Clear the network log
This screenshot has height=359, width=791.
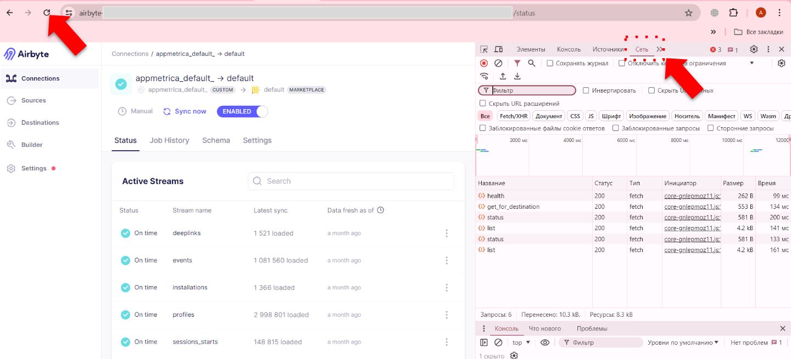(x=498, y=63)
